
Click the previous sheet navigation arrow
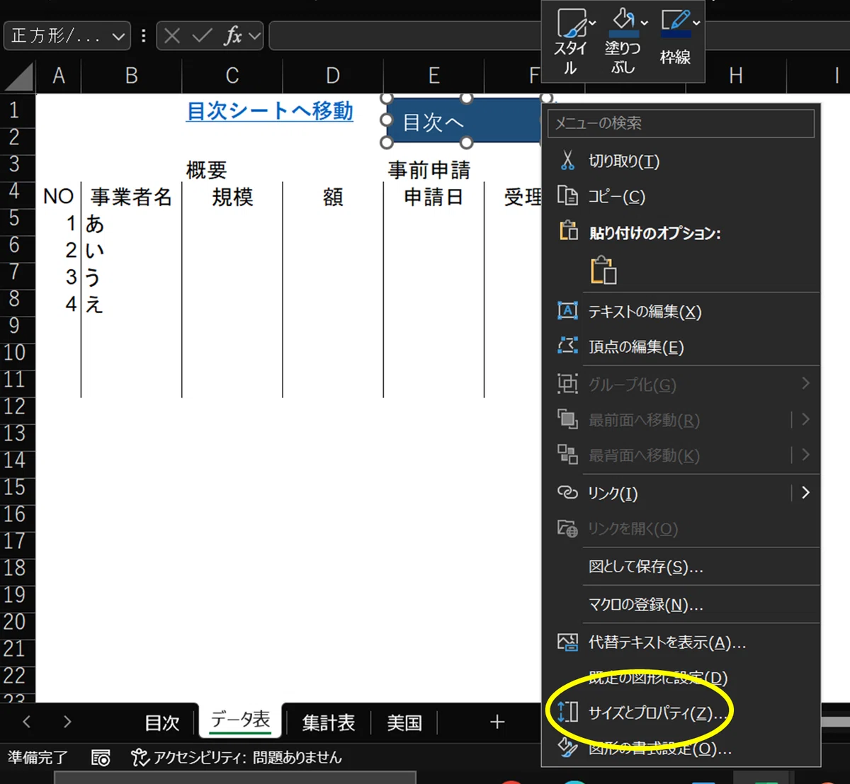point(26,722)
